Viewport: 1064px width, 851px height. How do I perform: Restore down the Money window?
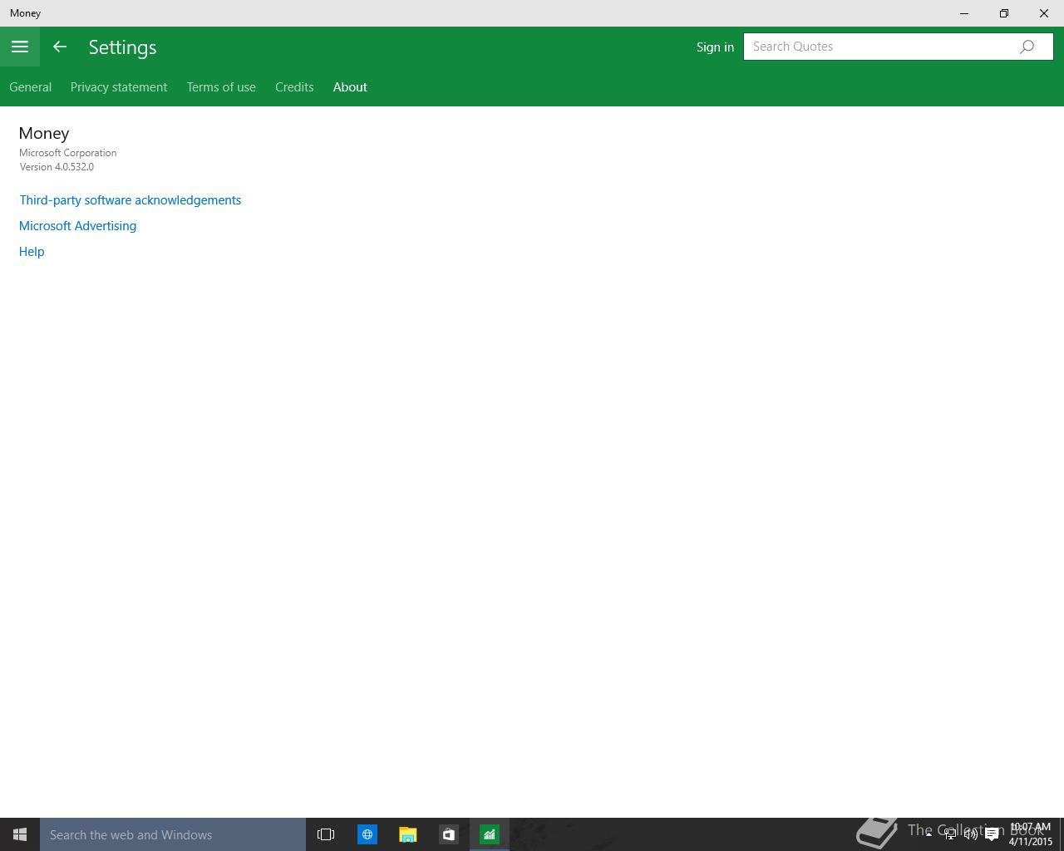1004,13
